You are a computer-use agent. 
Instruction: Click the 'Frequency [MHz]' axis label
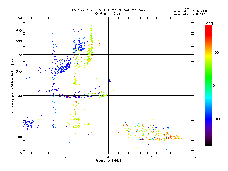tap(108, 161)
